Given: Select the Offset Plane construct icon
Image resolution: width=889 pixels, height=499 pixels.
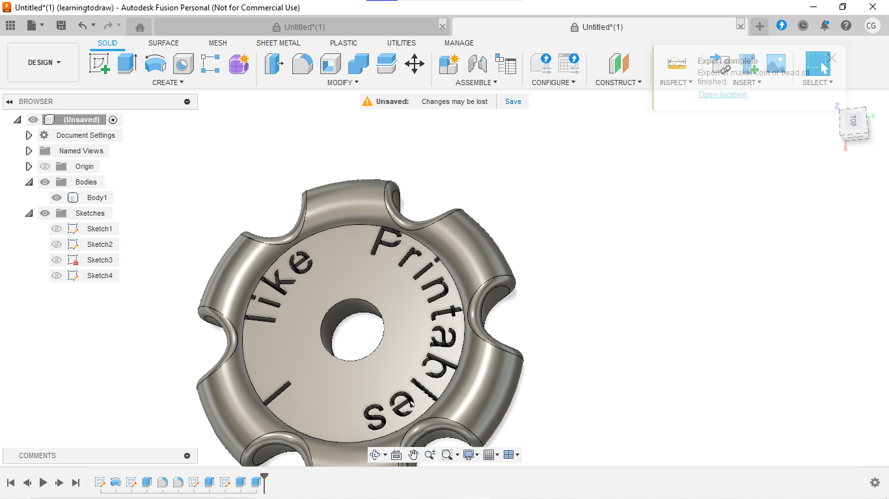Looking at the screenshot, I should point(618,64).
